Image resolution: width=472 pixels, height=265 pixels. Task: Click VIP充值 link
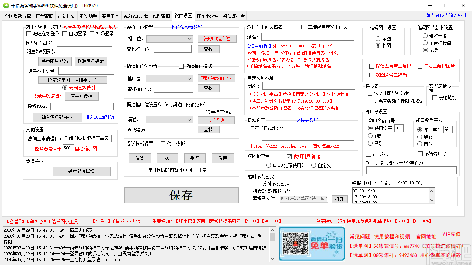point(451,234)
